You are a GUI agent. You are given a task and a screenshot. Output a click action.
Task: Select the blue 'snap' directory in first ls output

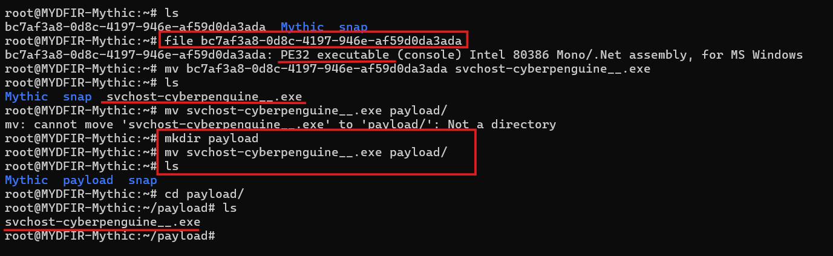point(353,27)
